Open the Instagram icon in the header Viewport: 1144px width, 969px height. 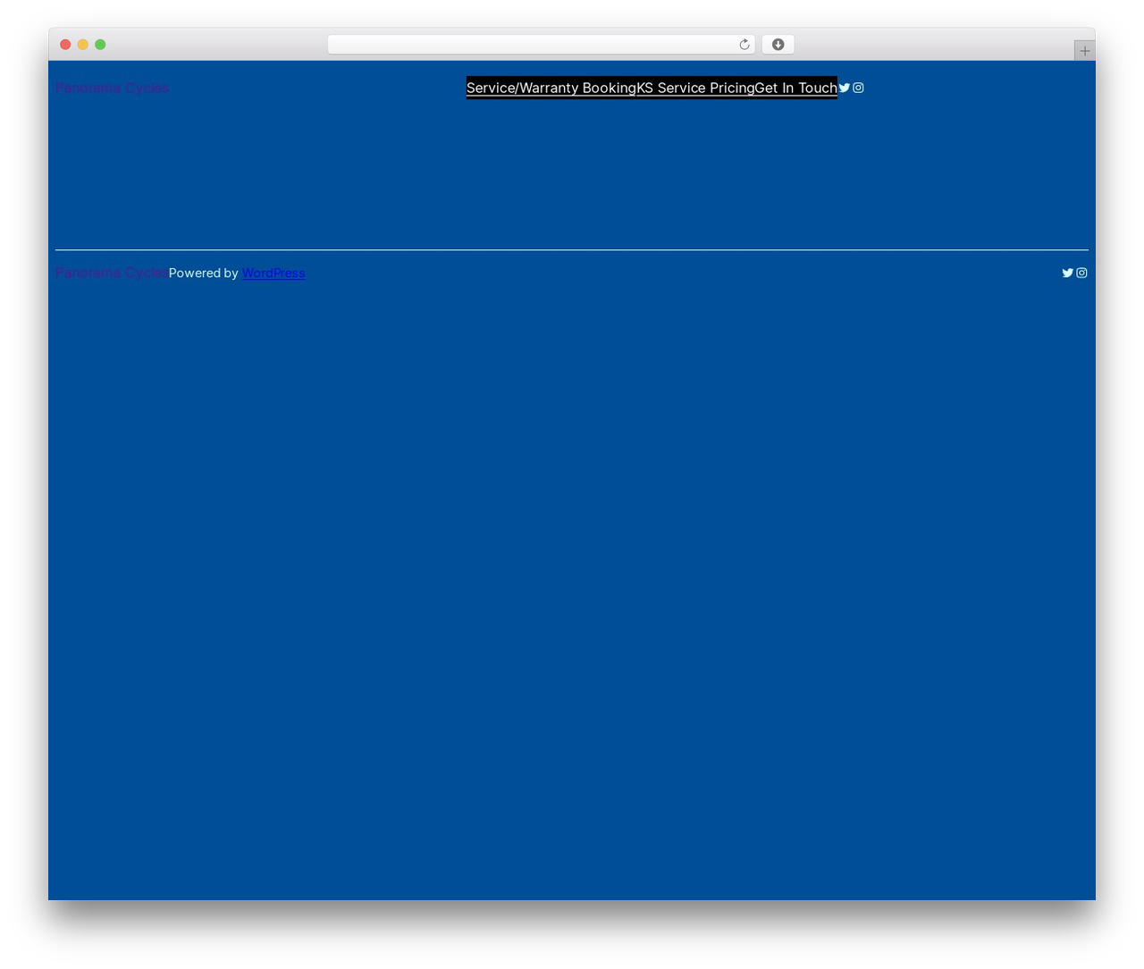[x=858, y=88]
